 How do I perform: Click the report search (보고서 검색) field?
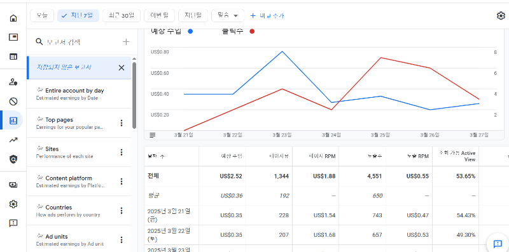(64, 42)
